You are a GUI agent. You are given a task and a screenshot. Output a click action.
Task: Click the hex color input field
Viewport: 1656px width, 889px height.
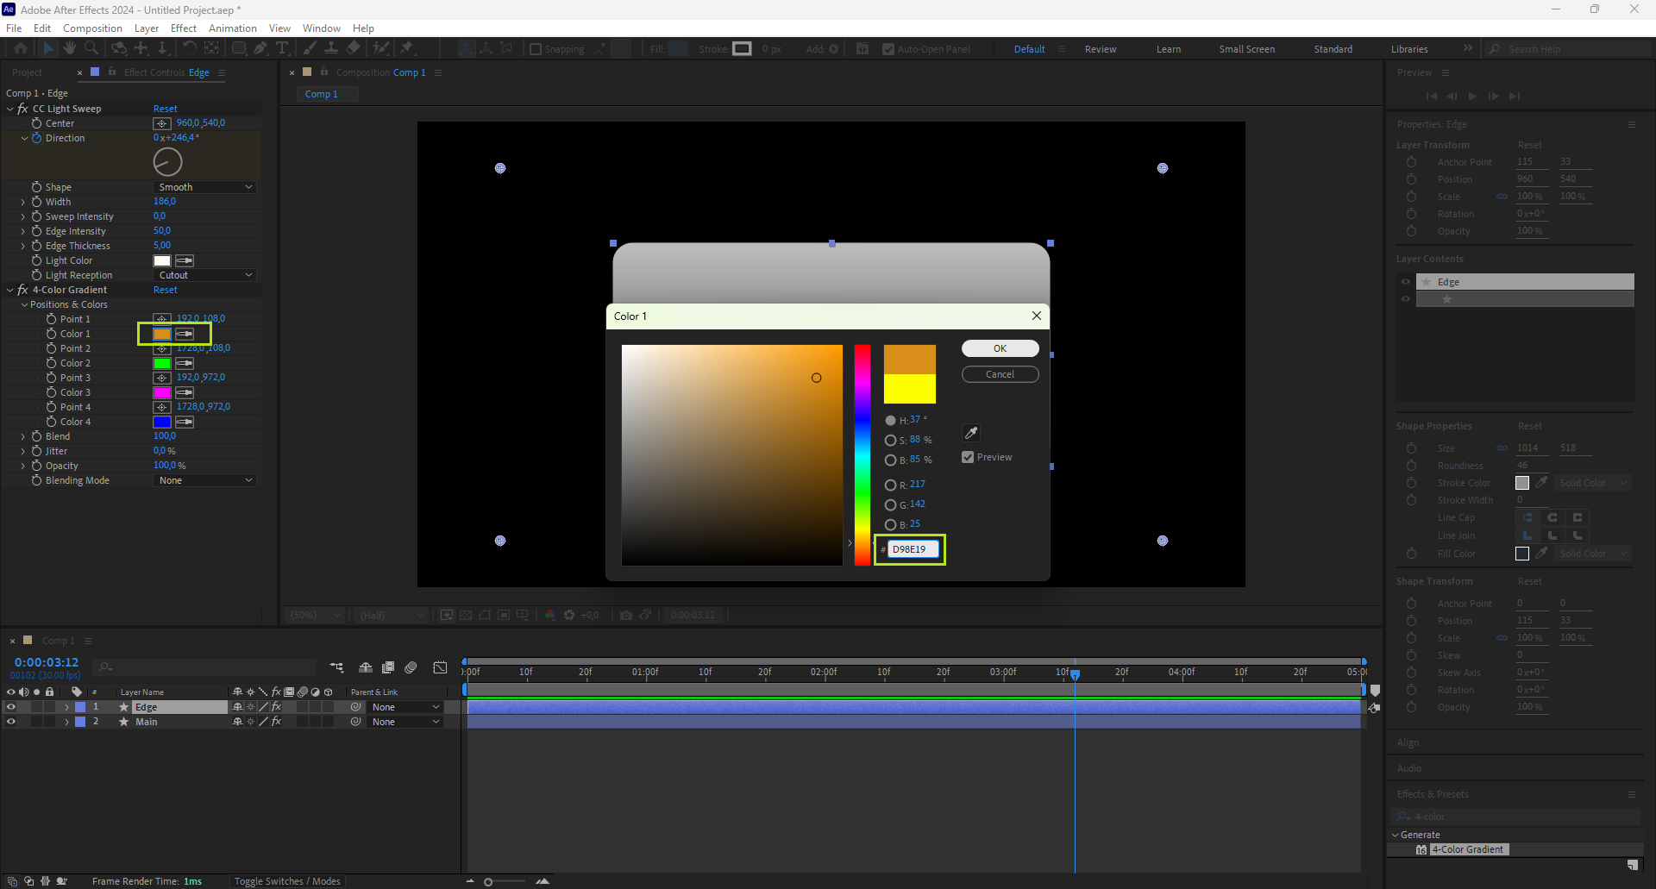(x=913, y=549)
